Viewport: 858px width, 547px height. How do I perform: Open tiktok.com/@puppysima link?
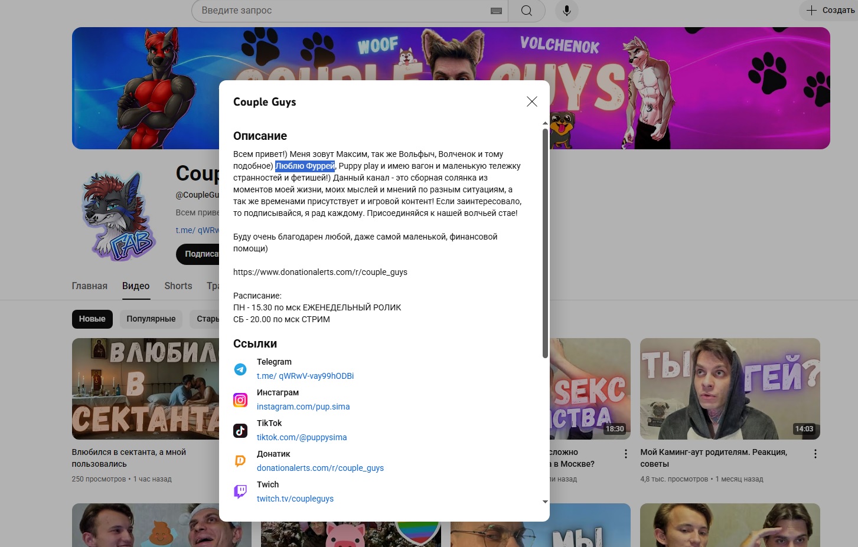click(302, 437)
